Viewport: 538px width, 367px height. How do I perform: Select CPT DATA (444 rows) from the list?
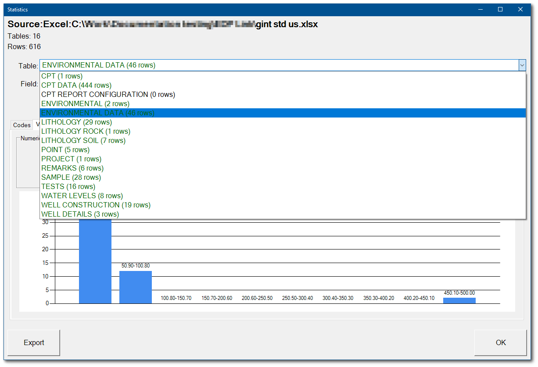point(75,85)
